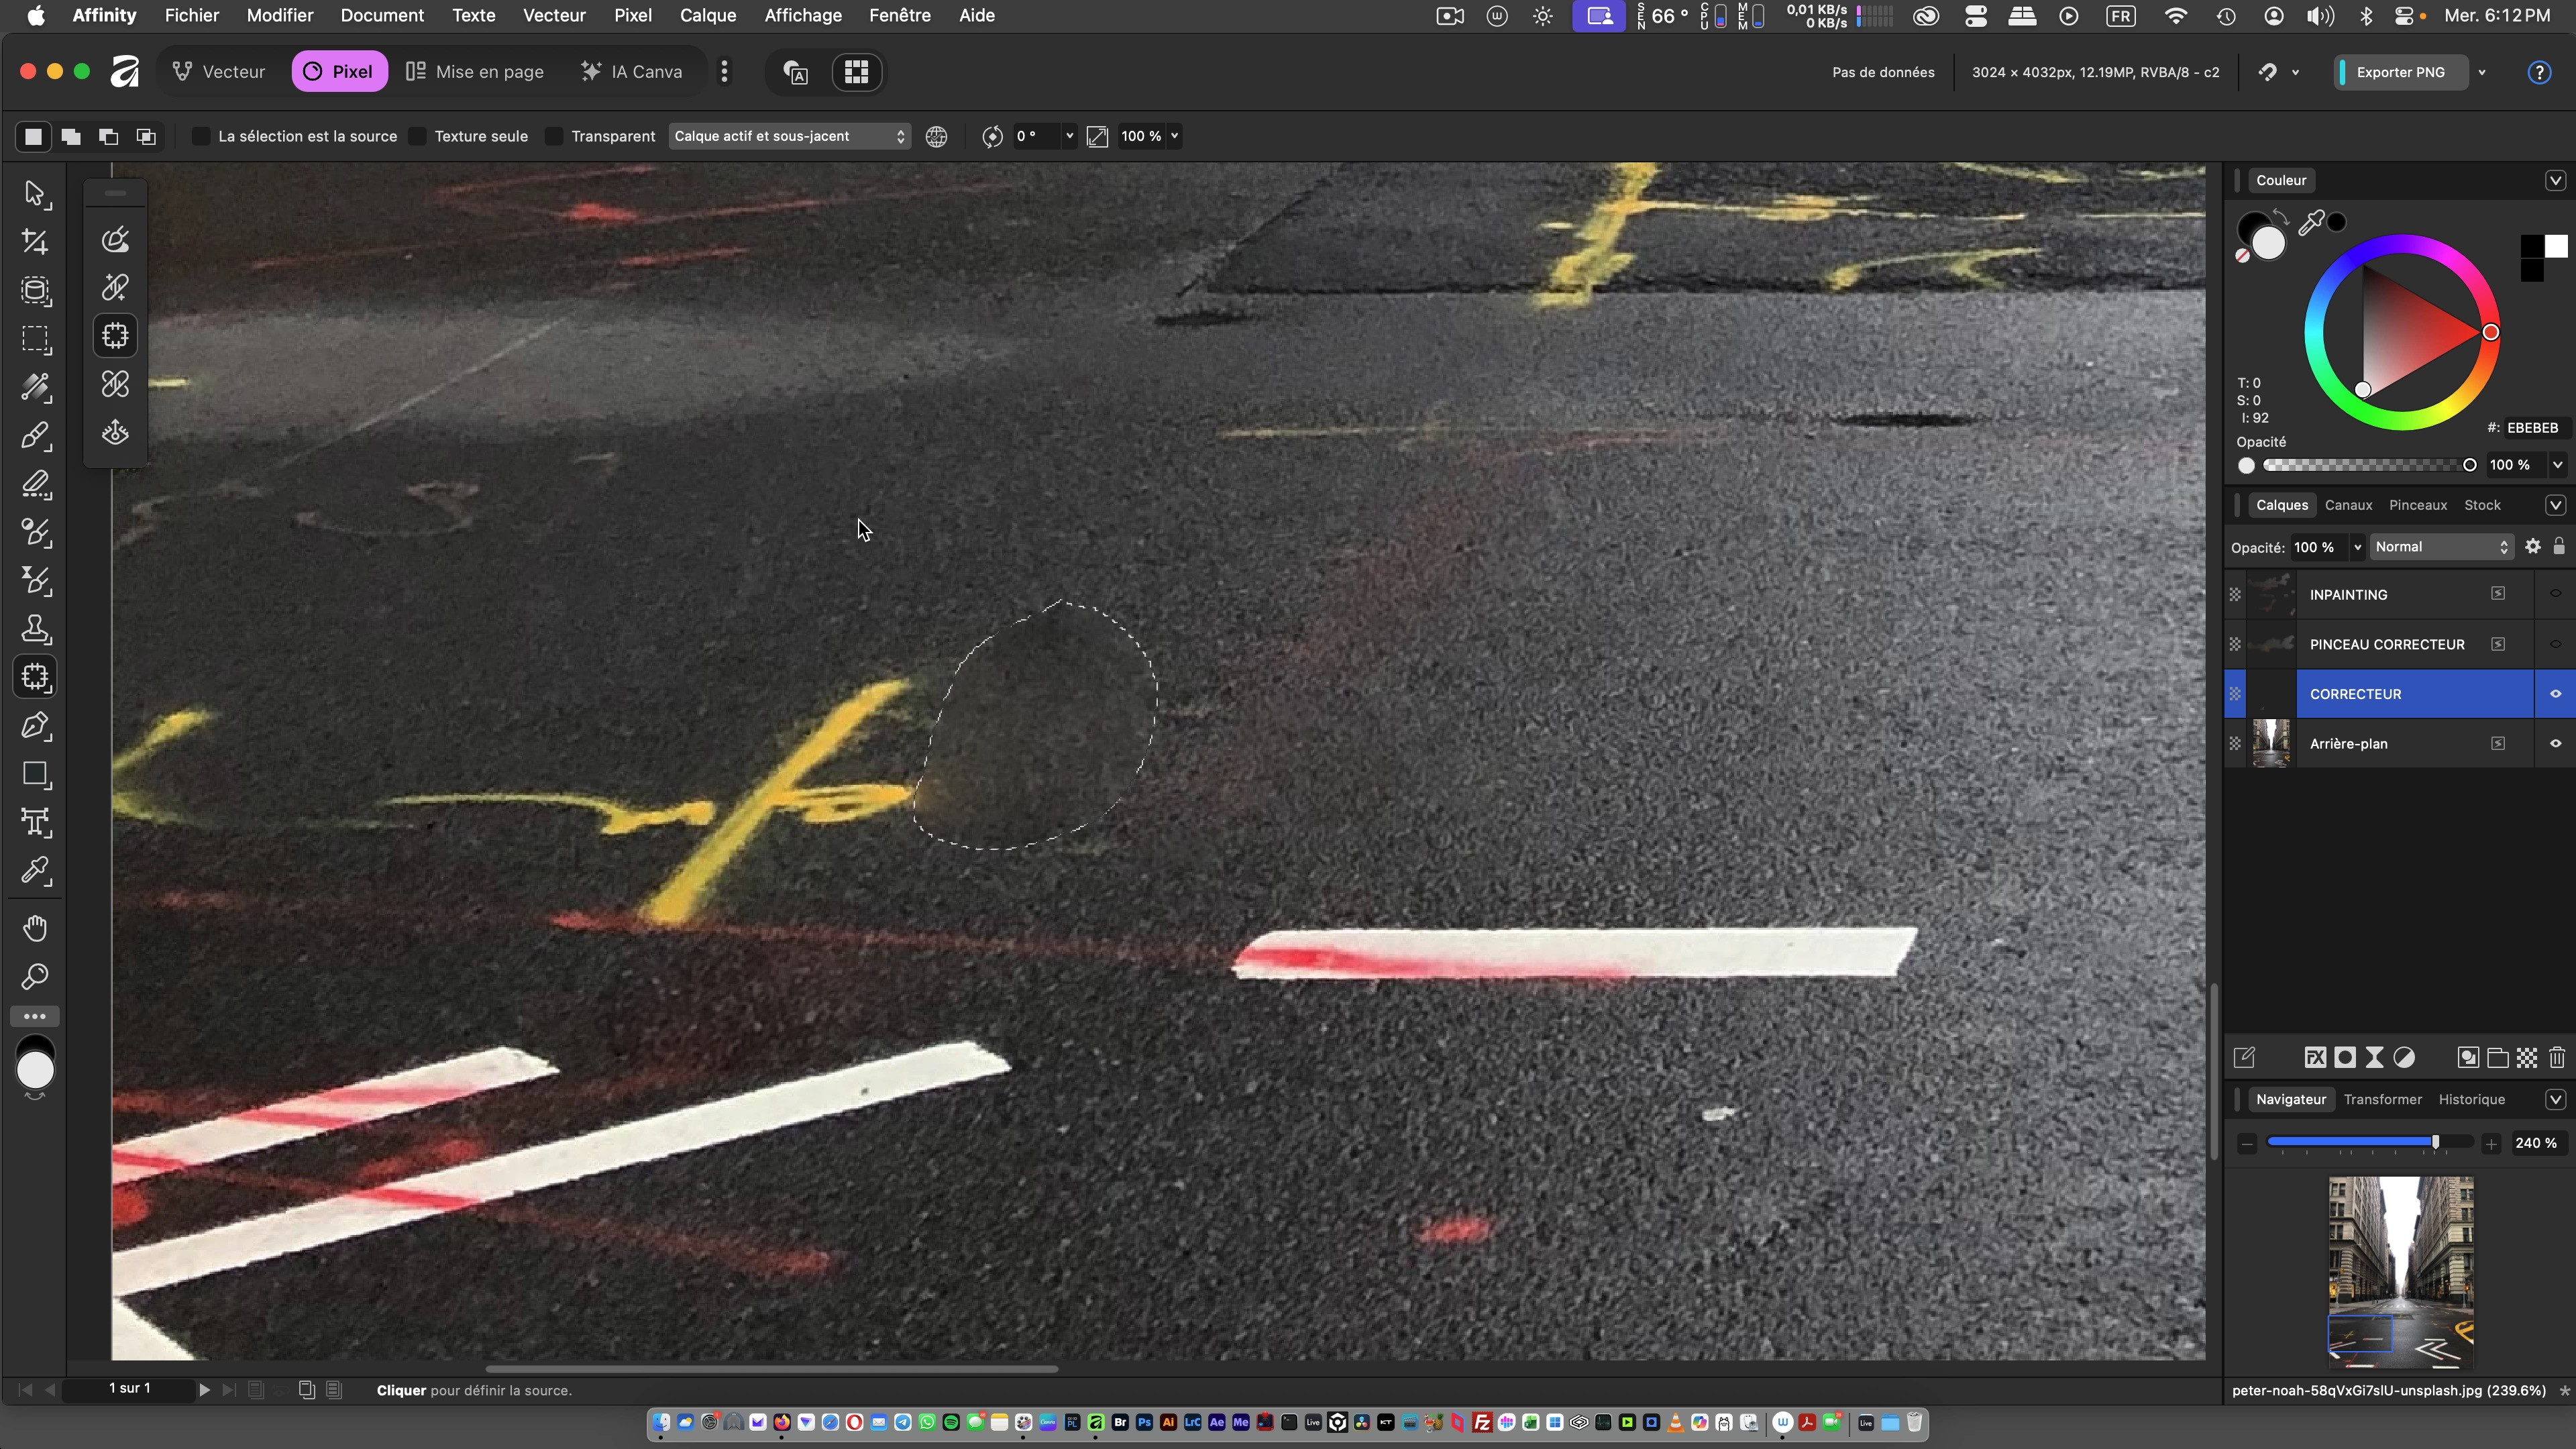This screenshot has height=1449, width=2576.
Task: Open the Normal blend mode dropdown
Action: click(2441, 547)
